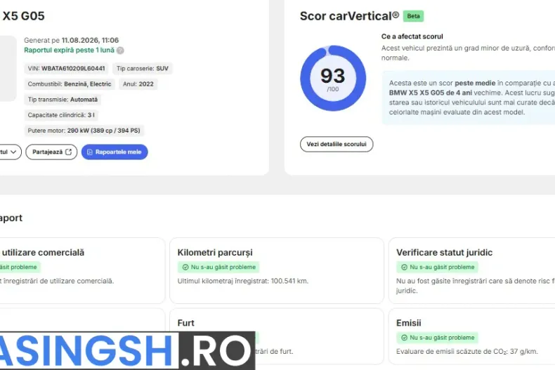Click the Tip caroserie: SUV chip
Viewport: 555px width, 370px height.
coord(143,68)
